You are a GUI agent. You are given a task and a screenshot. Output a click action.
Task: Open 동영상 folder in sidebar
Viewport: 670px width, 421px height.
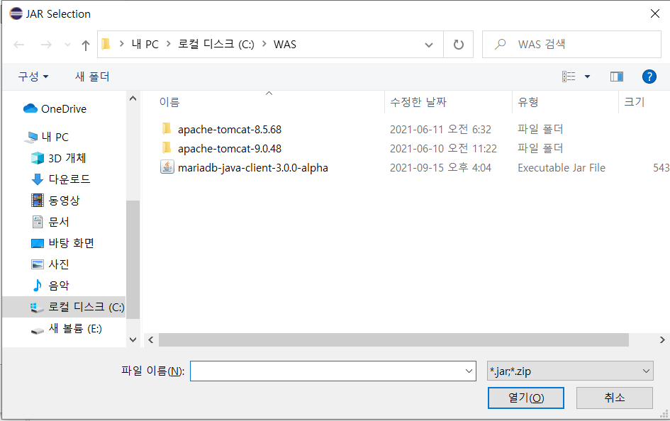[55, 201]
